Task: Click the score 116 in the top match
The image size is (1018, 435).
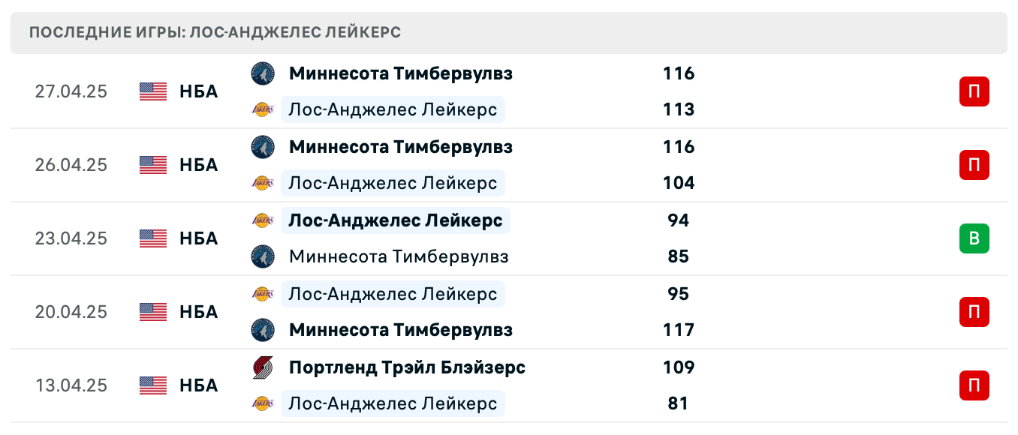Action: (678, 73)
